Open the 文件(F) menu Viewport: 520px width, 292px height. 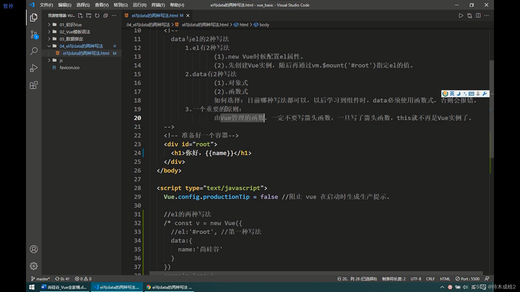click(x=46, y=5)
